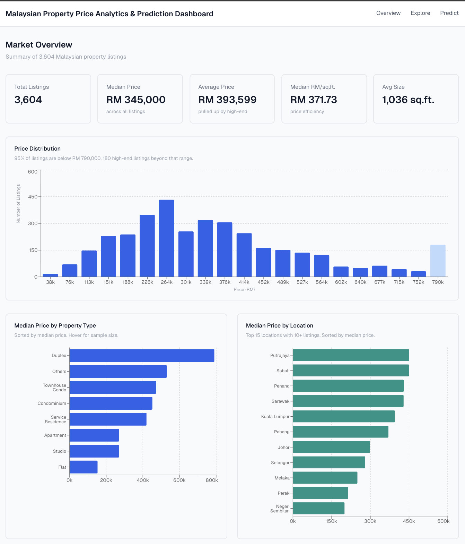The width and height of the screenshot is (465, 544).
Task: Click the Apartment bar
Action: pyautogui.click(x=94, y=435)
